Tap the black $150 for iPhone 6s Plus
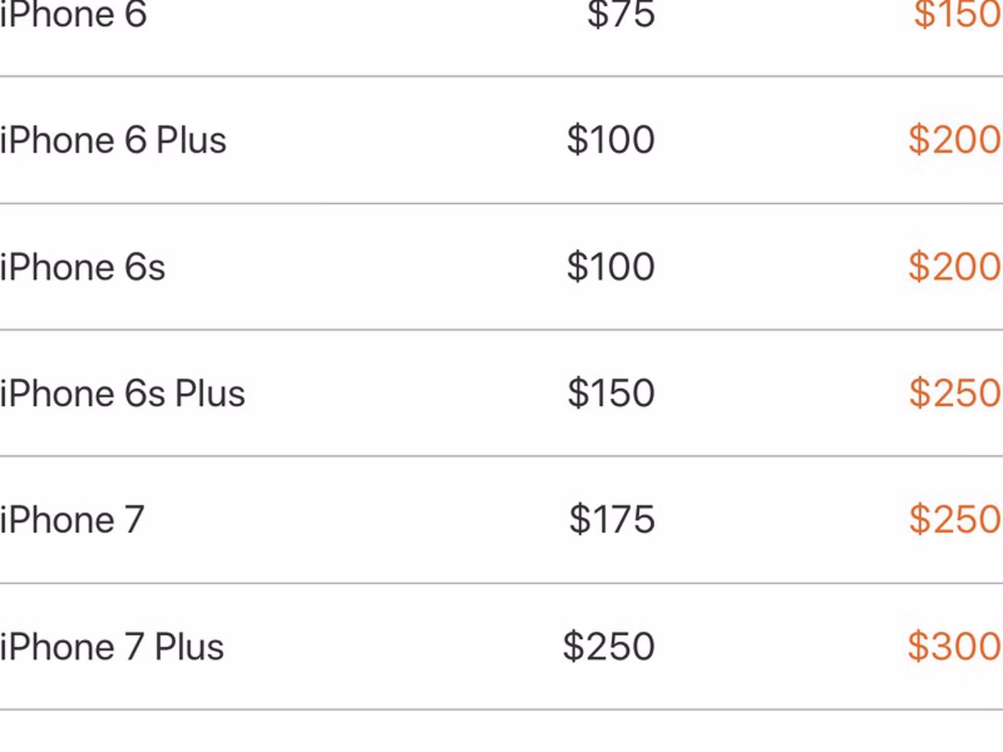Viewport: 1003px width, 752px height. [x=611, y=394]
